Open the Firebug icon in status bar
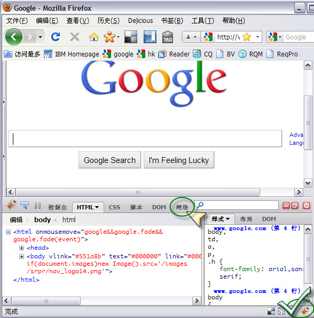The width and height of the screenshot is (314, 318). (x=305, y=311)
